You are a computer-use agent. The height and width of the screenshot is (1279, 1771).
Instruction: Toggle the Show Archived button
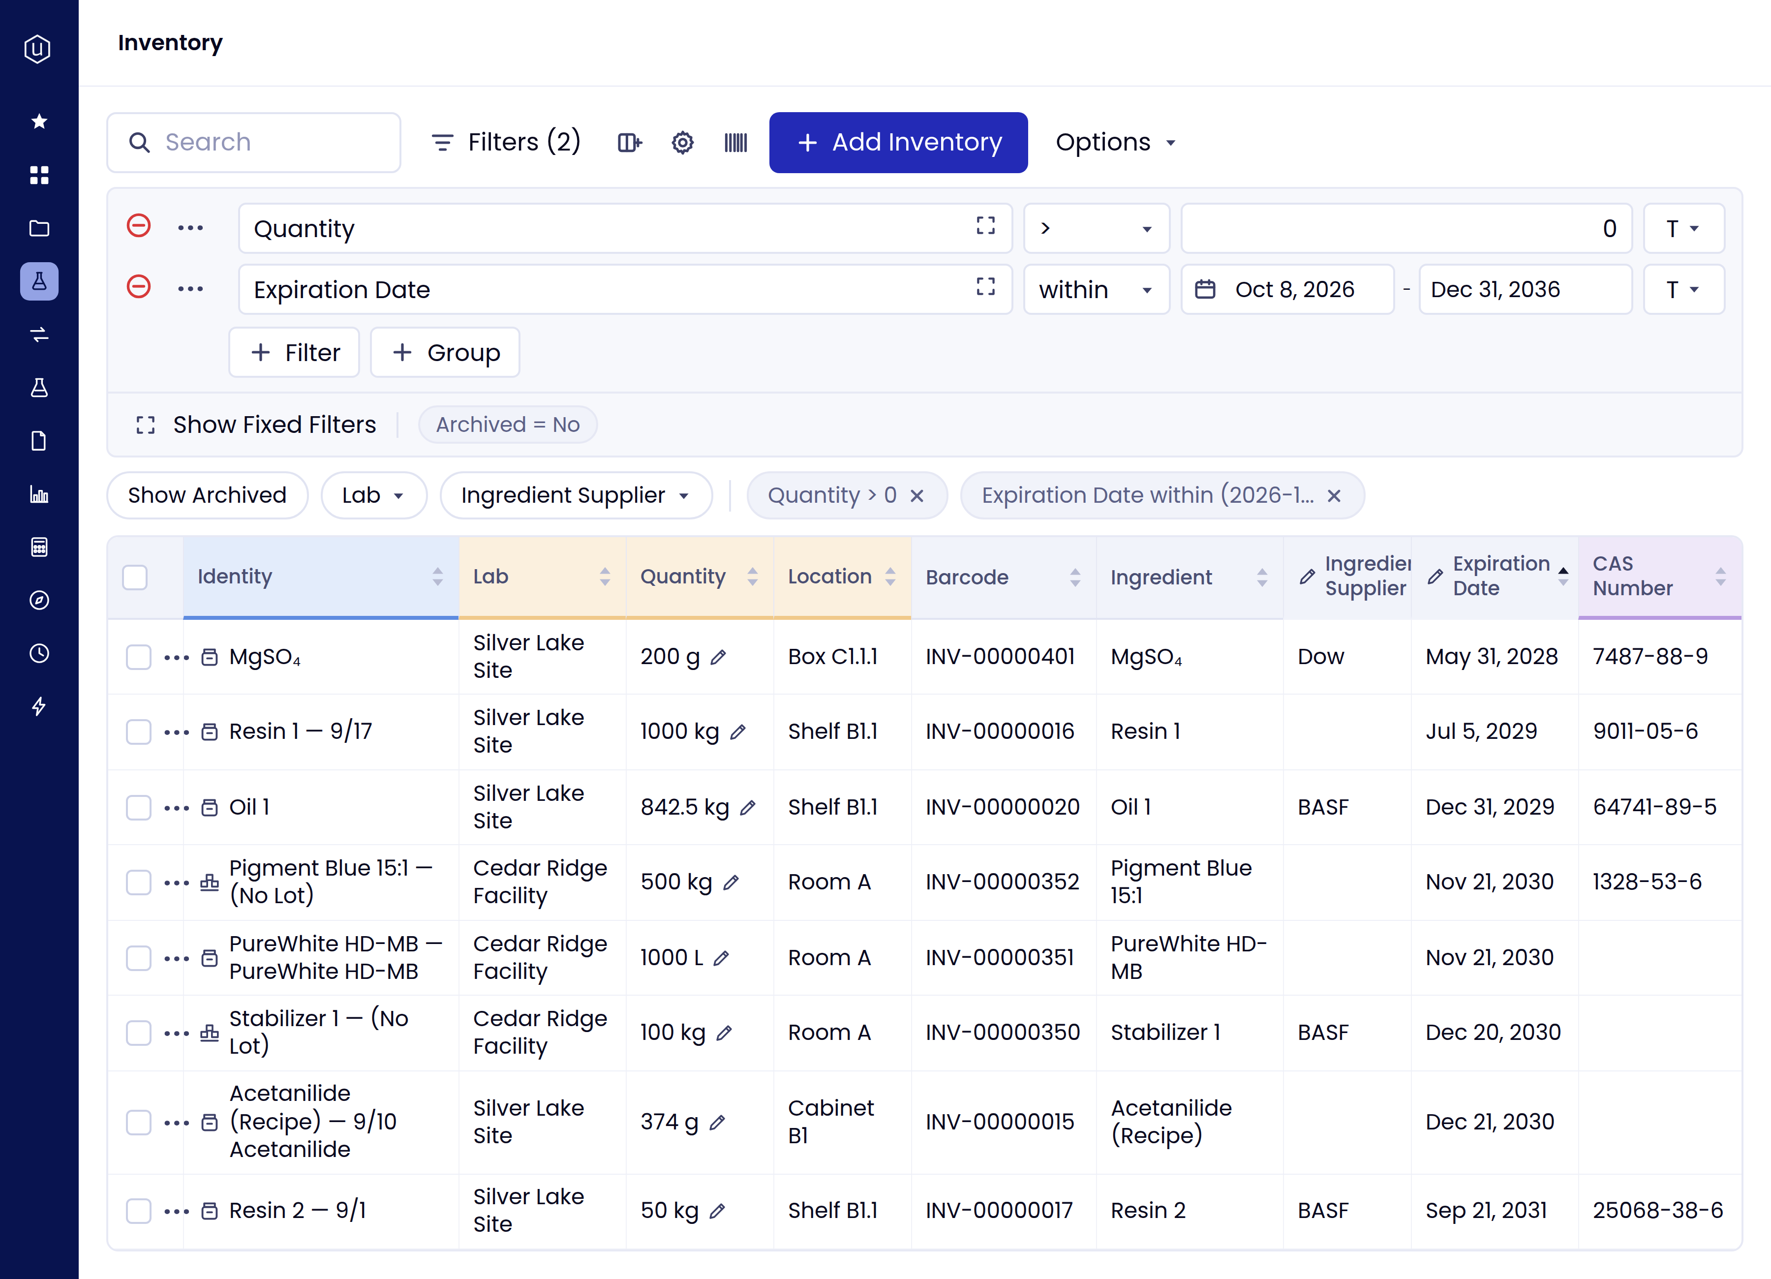click(207, 495)
